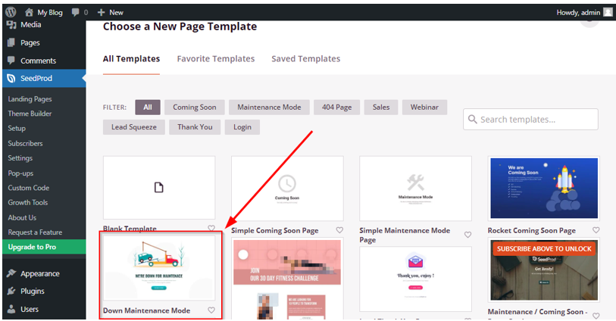Open Request a Feature item
Screen dimensions: 616x321
click(35, 232)
